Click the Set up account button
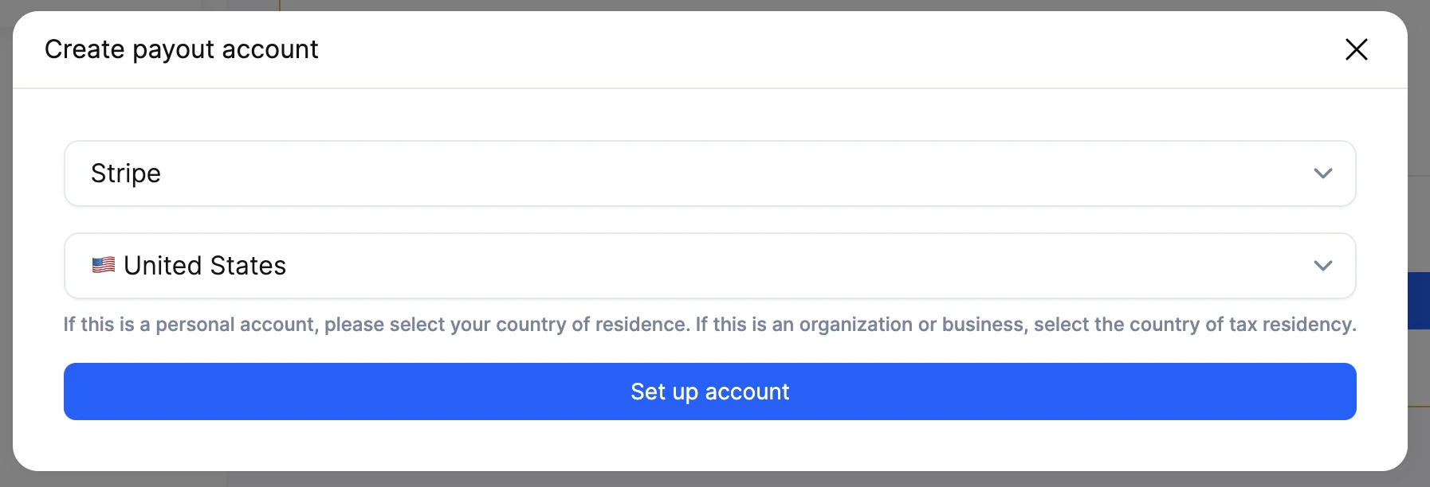The height and width of the screenshot is (487, 1430). pyautogui.click(x=709, y=392)
